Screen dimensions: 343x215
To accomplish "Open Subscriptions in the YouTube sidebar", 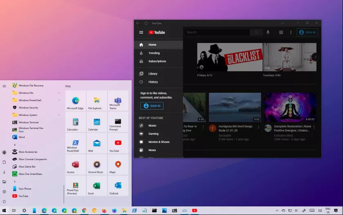I will [158, 61].
